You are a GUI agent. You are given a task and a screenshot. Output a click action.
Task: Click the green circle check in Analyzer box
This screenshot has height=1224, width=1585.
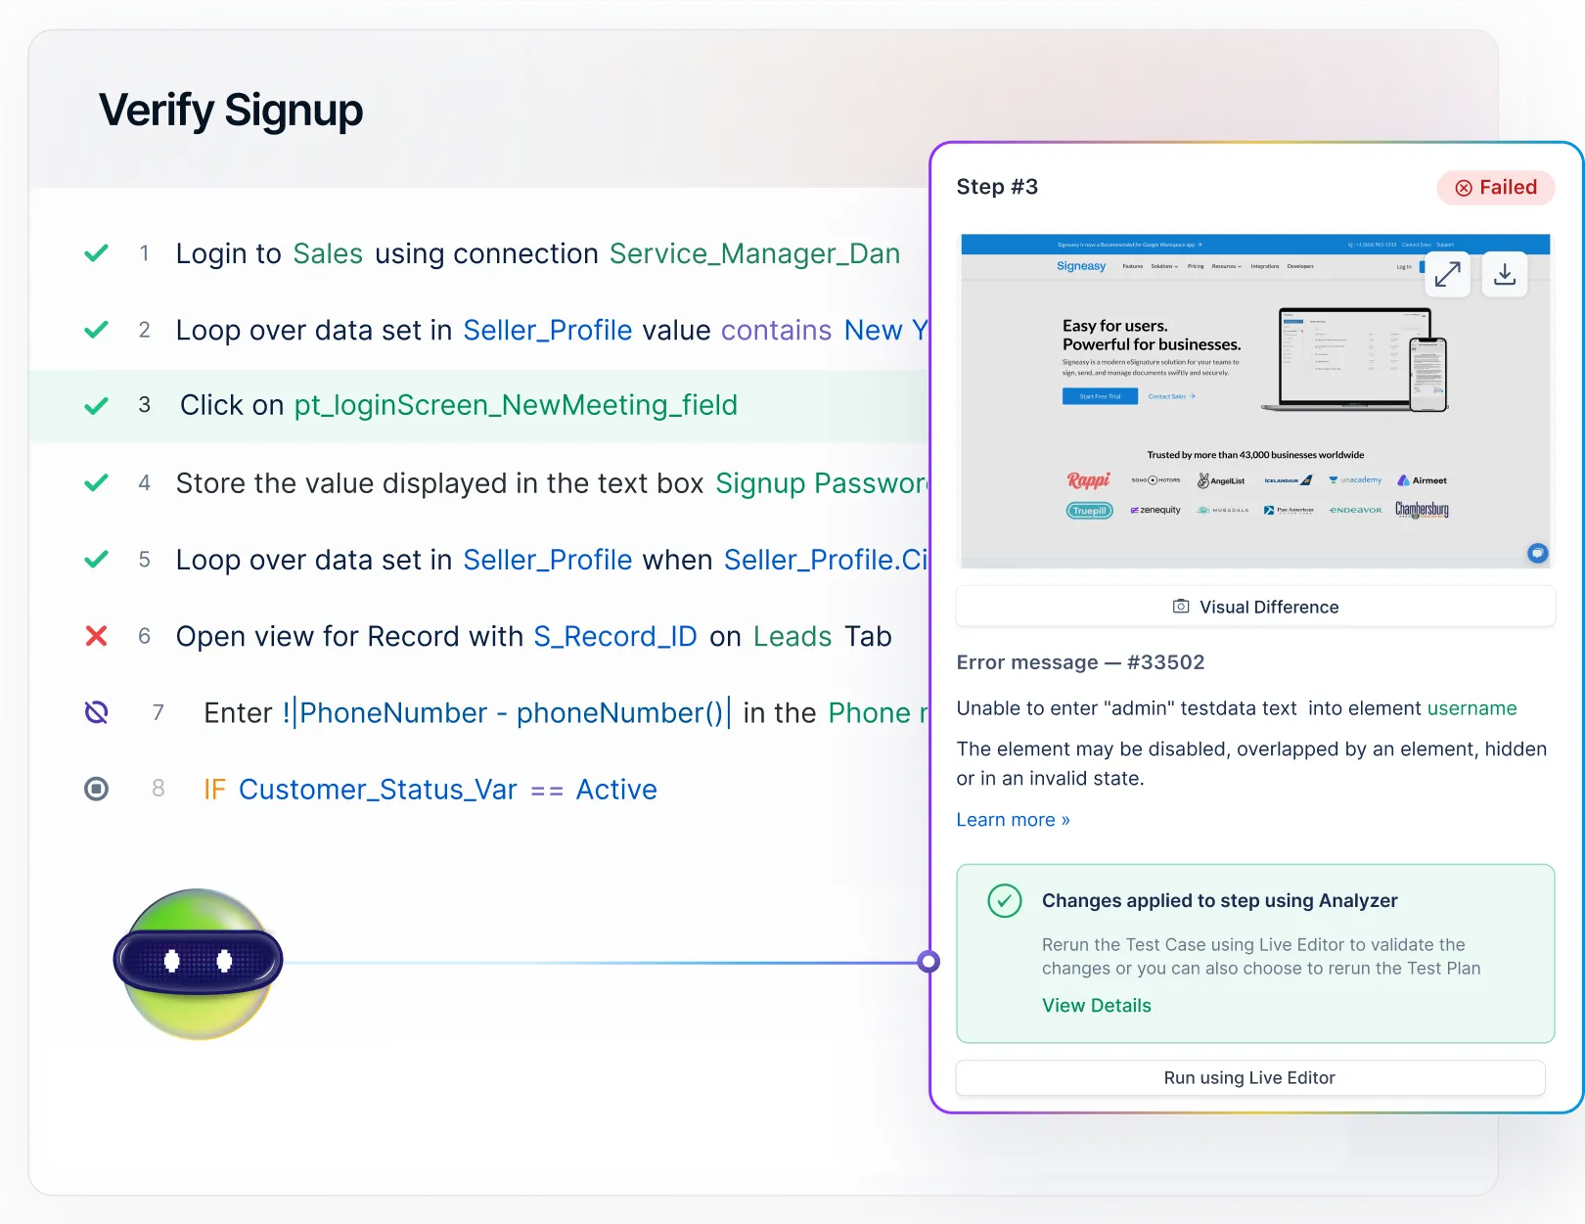pos(1004,900)
